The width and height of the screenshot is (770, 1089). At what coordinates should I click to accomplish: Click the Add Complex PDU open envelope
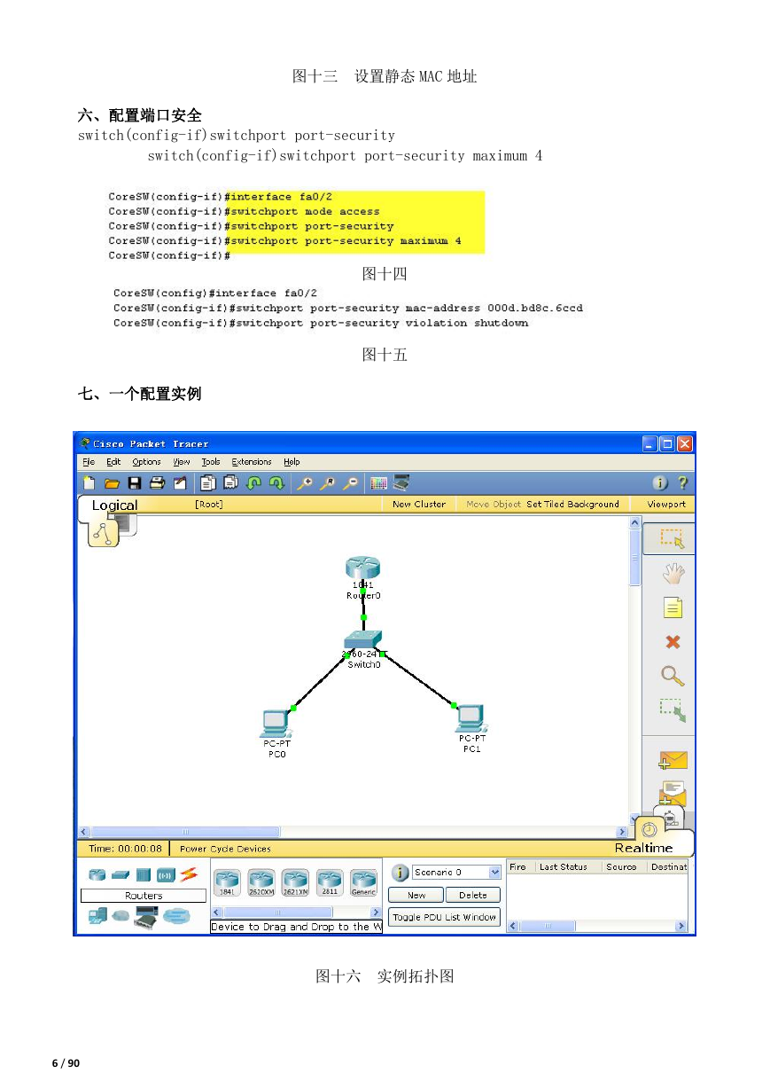[673, 792]
